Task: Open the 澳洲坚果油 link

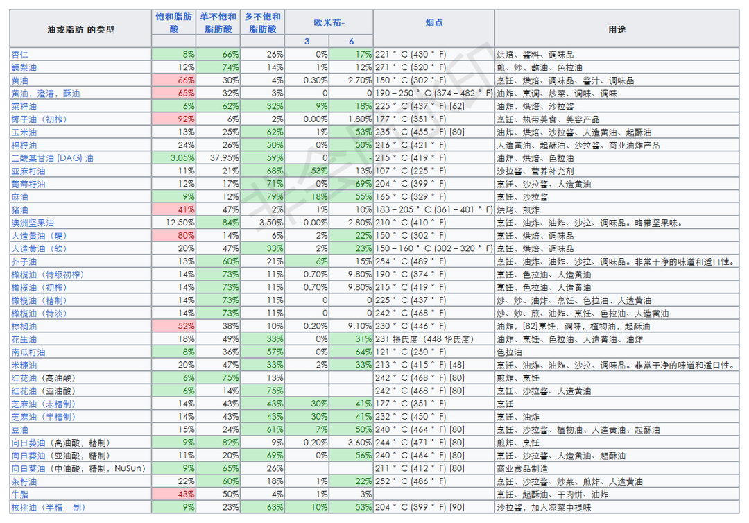Action: [x=33, y=223]
